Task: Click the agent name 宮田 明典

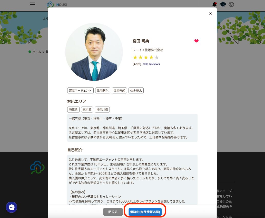Action: pos(141,41)
